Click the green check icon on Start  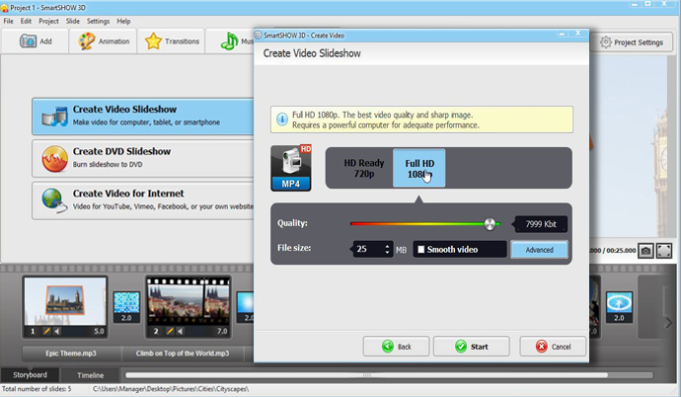point(461,347)
